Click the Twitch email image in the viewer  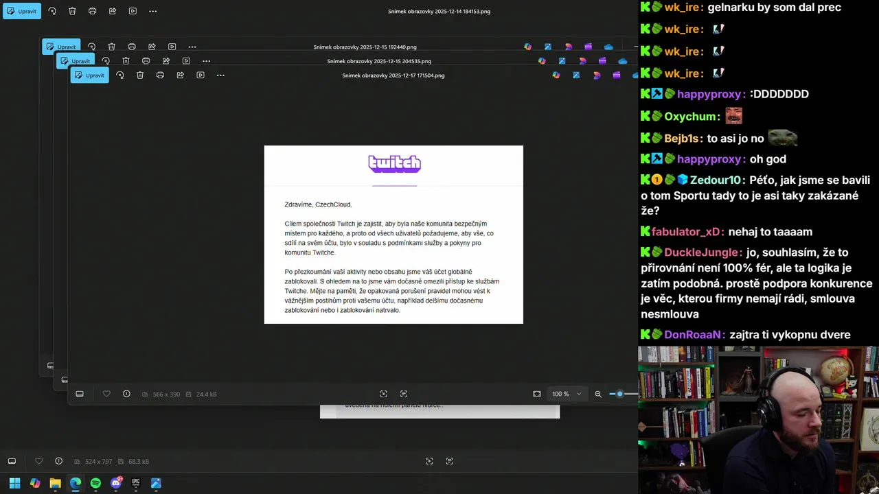(x=393, y=235)
